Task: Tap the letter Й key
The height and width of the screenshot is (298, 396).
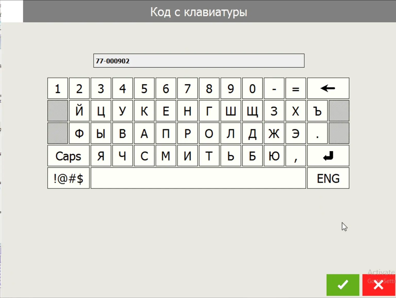Action: [79, 111]
